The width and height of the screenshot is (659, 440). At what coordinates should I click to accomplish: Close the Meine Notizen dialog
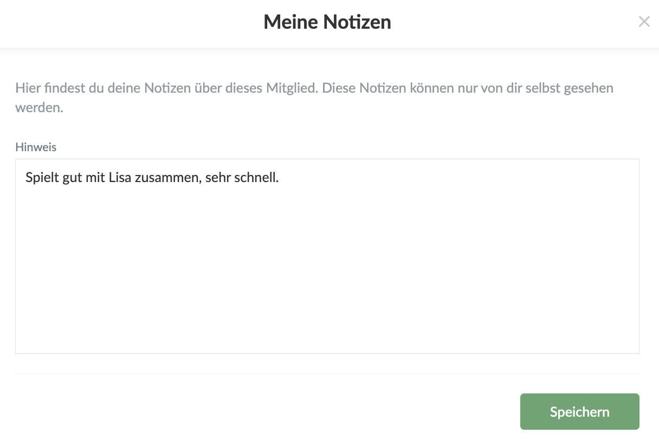click(644, 22)
